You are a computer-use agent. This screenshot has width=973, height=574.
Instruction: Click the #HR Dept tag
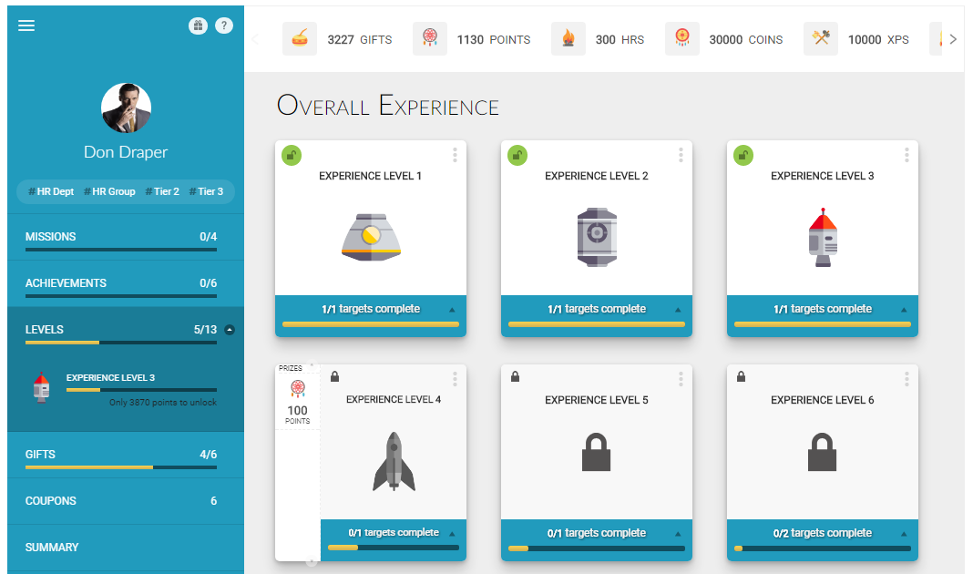51,191
